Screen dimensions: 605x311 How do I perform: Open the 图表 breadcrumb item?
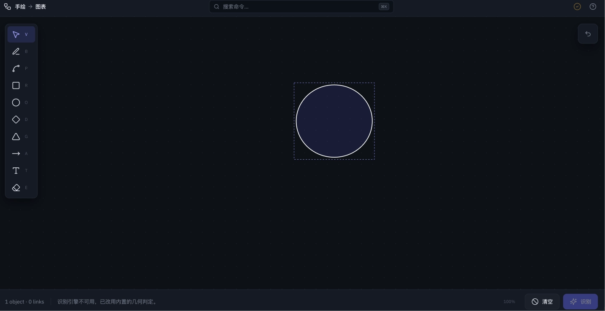[x=41, y=7]
